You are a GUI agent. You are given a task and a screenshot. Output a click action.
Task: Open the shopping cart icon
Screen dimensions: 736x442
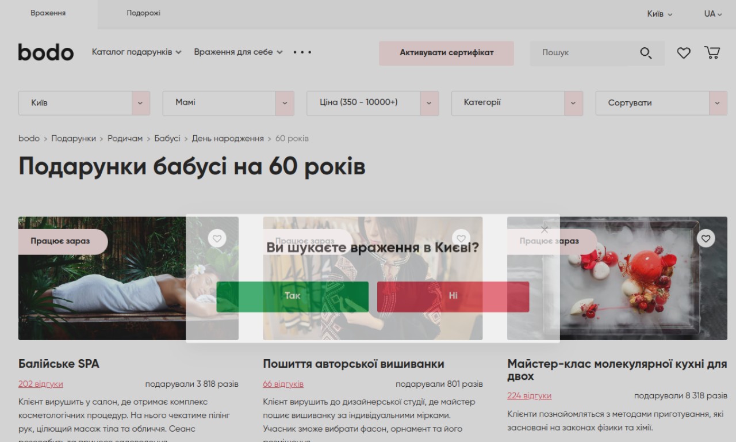[x=712, y=53]
